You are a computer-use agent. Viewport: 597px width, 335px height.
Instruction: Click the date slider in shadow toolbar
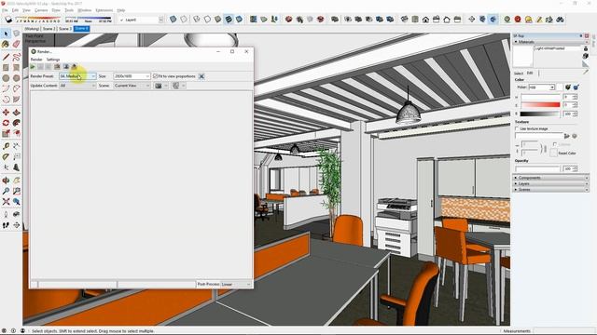(38, 20)
